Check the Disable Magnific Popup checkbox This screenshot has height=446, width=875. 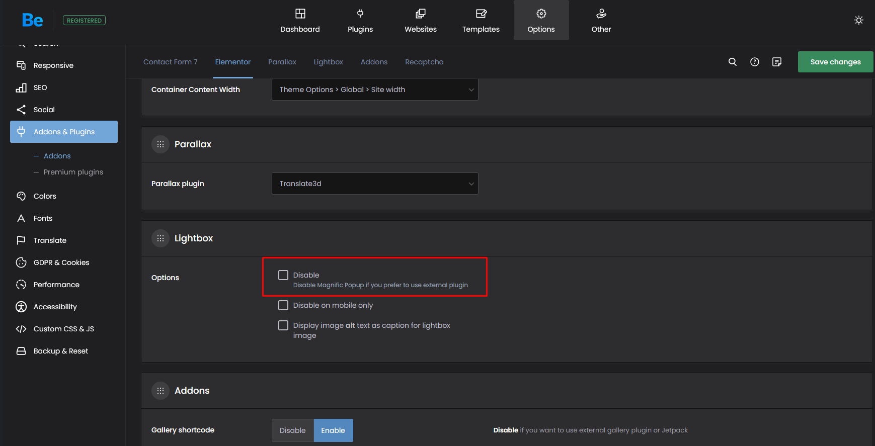(283, 275)
